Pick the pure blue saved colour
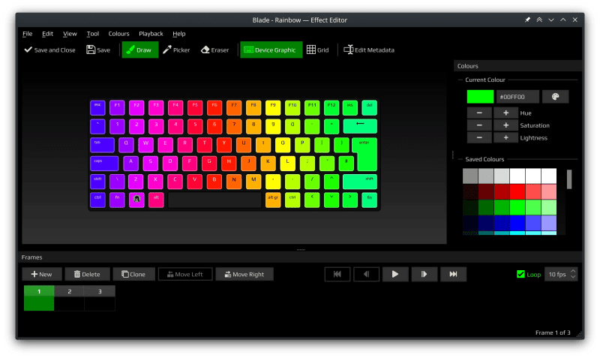 (x=517, y=223)
